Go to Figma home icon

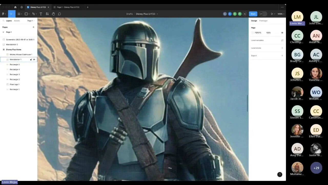[15, 7]
